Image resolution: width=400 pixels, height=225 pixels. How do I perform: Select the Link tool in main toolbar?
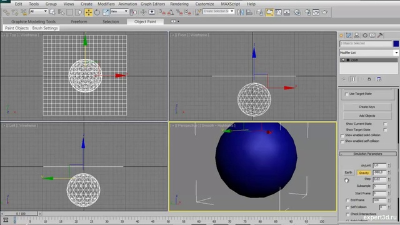[x=6, y=12]
